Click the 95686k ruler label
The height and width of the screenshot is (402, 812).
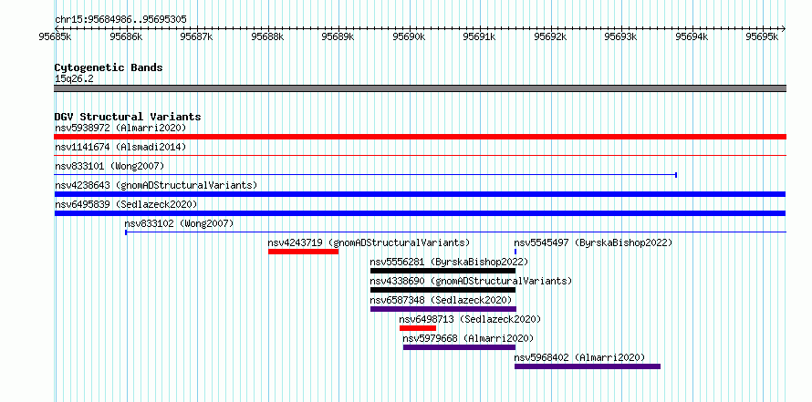pyautogui.click(x=126, y=36)
